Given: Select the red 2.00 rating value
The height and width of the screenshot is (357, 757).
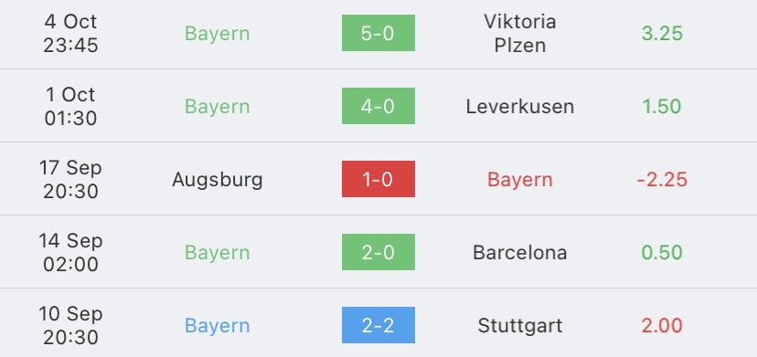Looking at the screenshot, I should pyautogui.click(x=662, y=326).
